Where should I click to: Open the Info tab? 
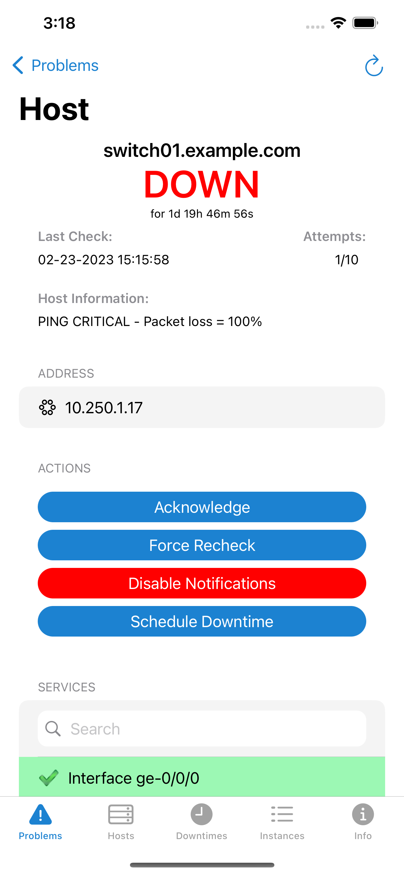[362, 821]
